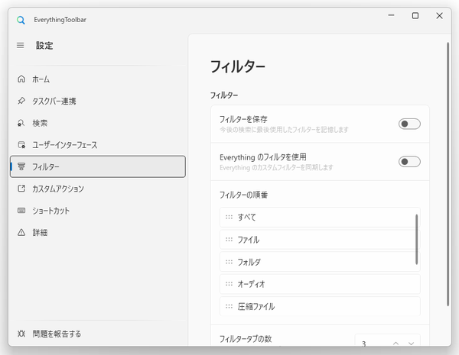
Task: Click the warning triangle icon for 詳細
Action: [21, 232]
